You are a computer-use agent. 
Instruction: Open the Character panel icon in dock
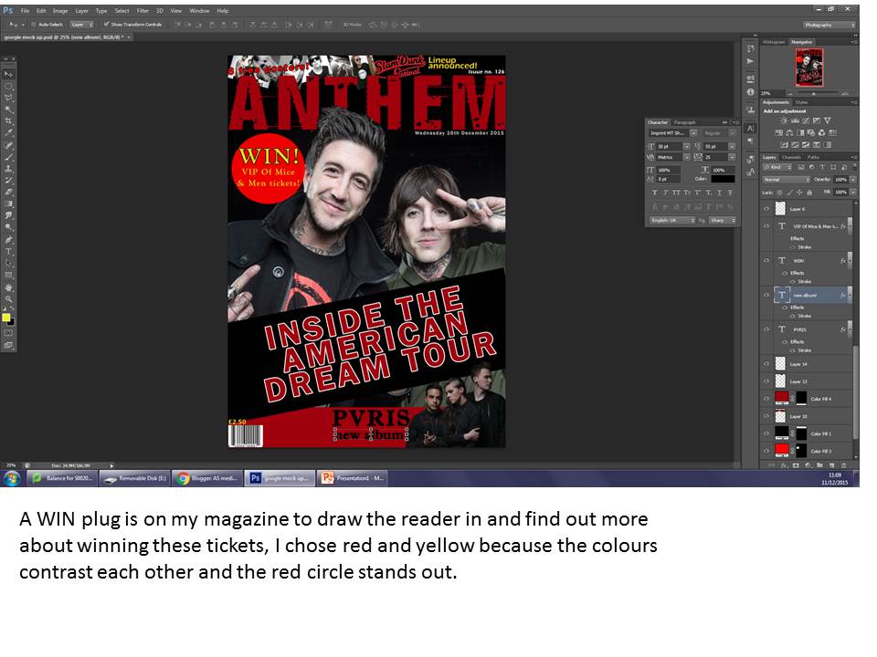[751, 129]
